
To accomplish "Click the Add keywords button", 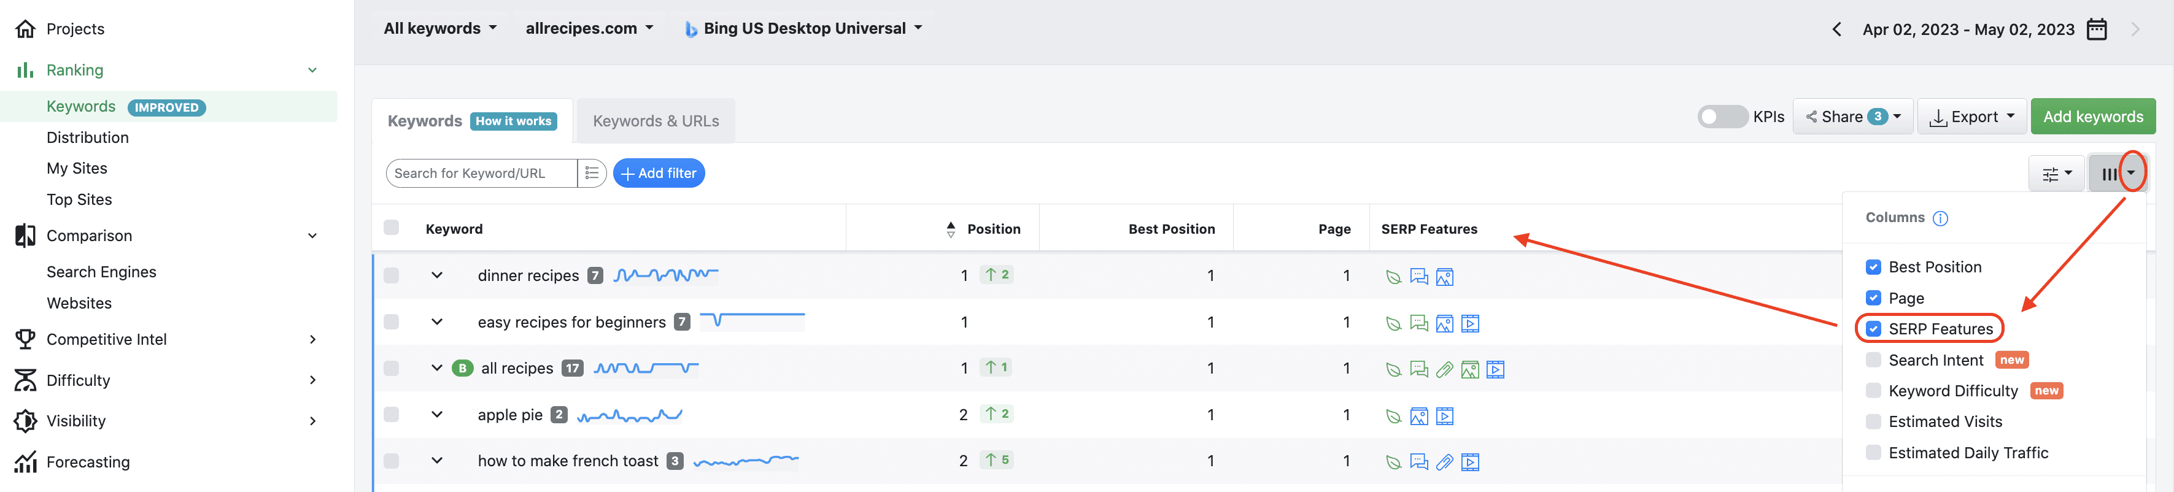I will (x=2093, y=117).
